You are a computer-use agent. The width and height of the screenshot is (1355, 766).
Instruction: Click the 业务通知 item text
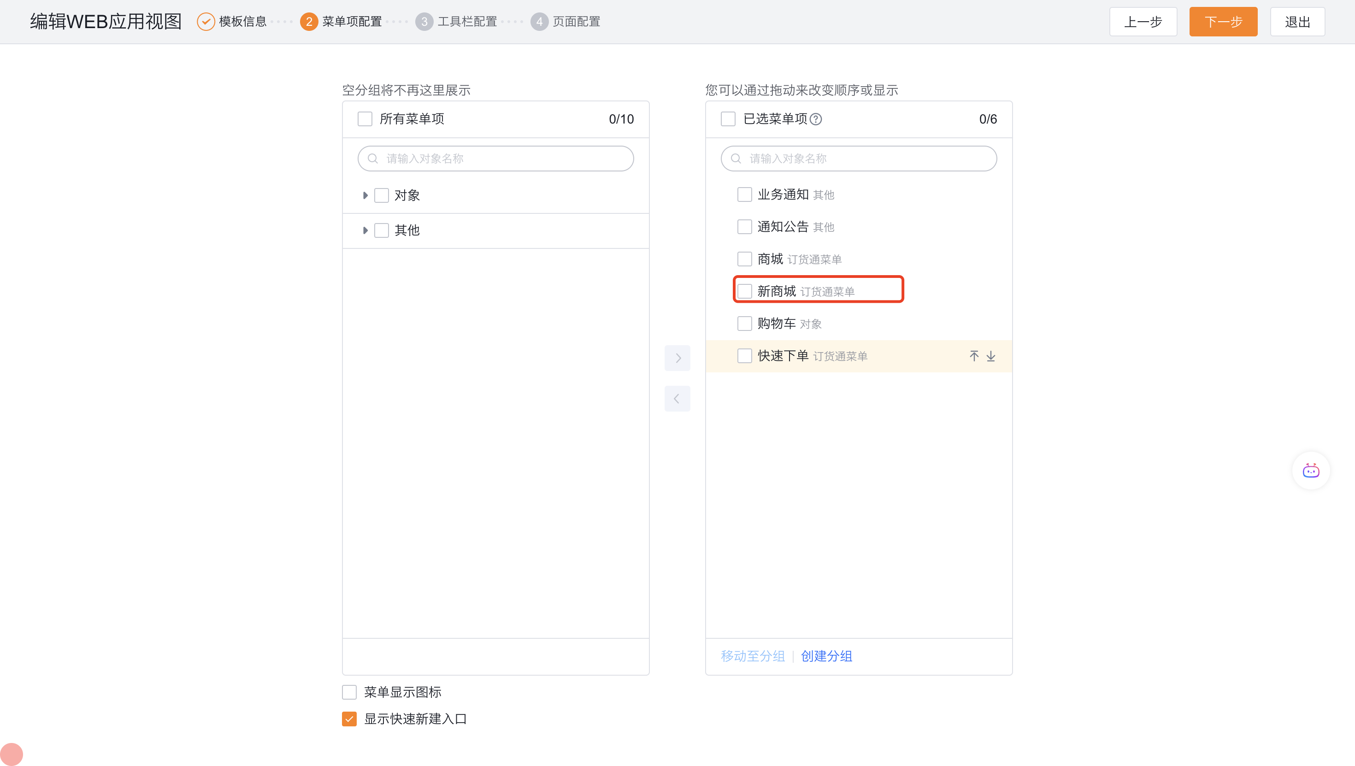point(783,194)
